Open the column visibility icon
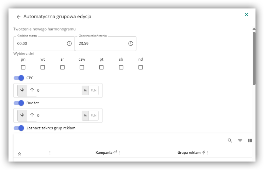Viewport: 264px width, 170px height. (250, 141)
